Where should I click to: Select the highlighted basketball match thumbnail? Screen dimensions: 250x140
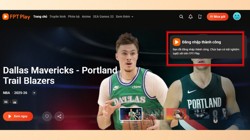pos(131,114)
